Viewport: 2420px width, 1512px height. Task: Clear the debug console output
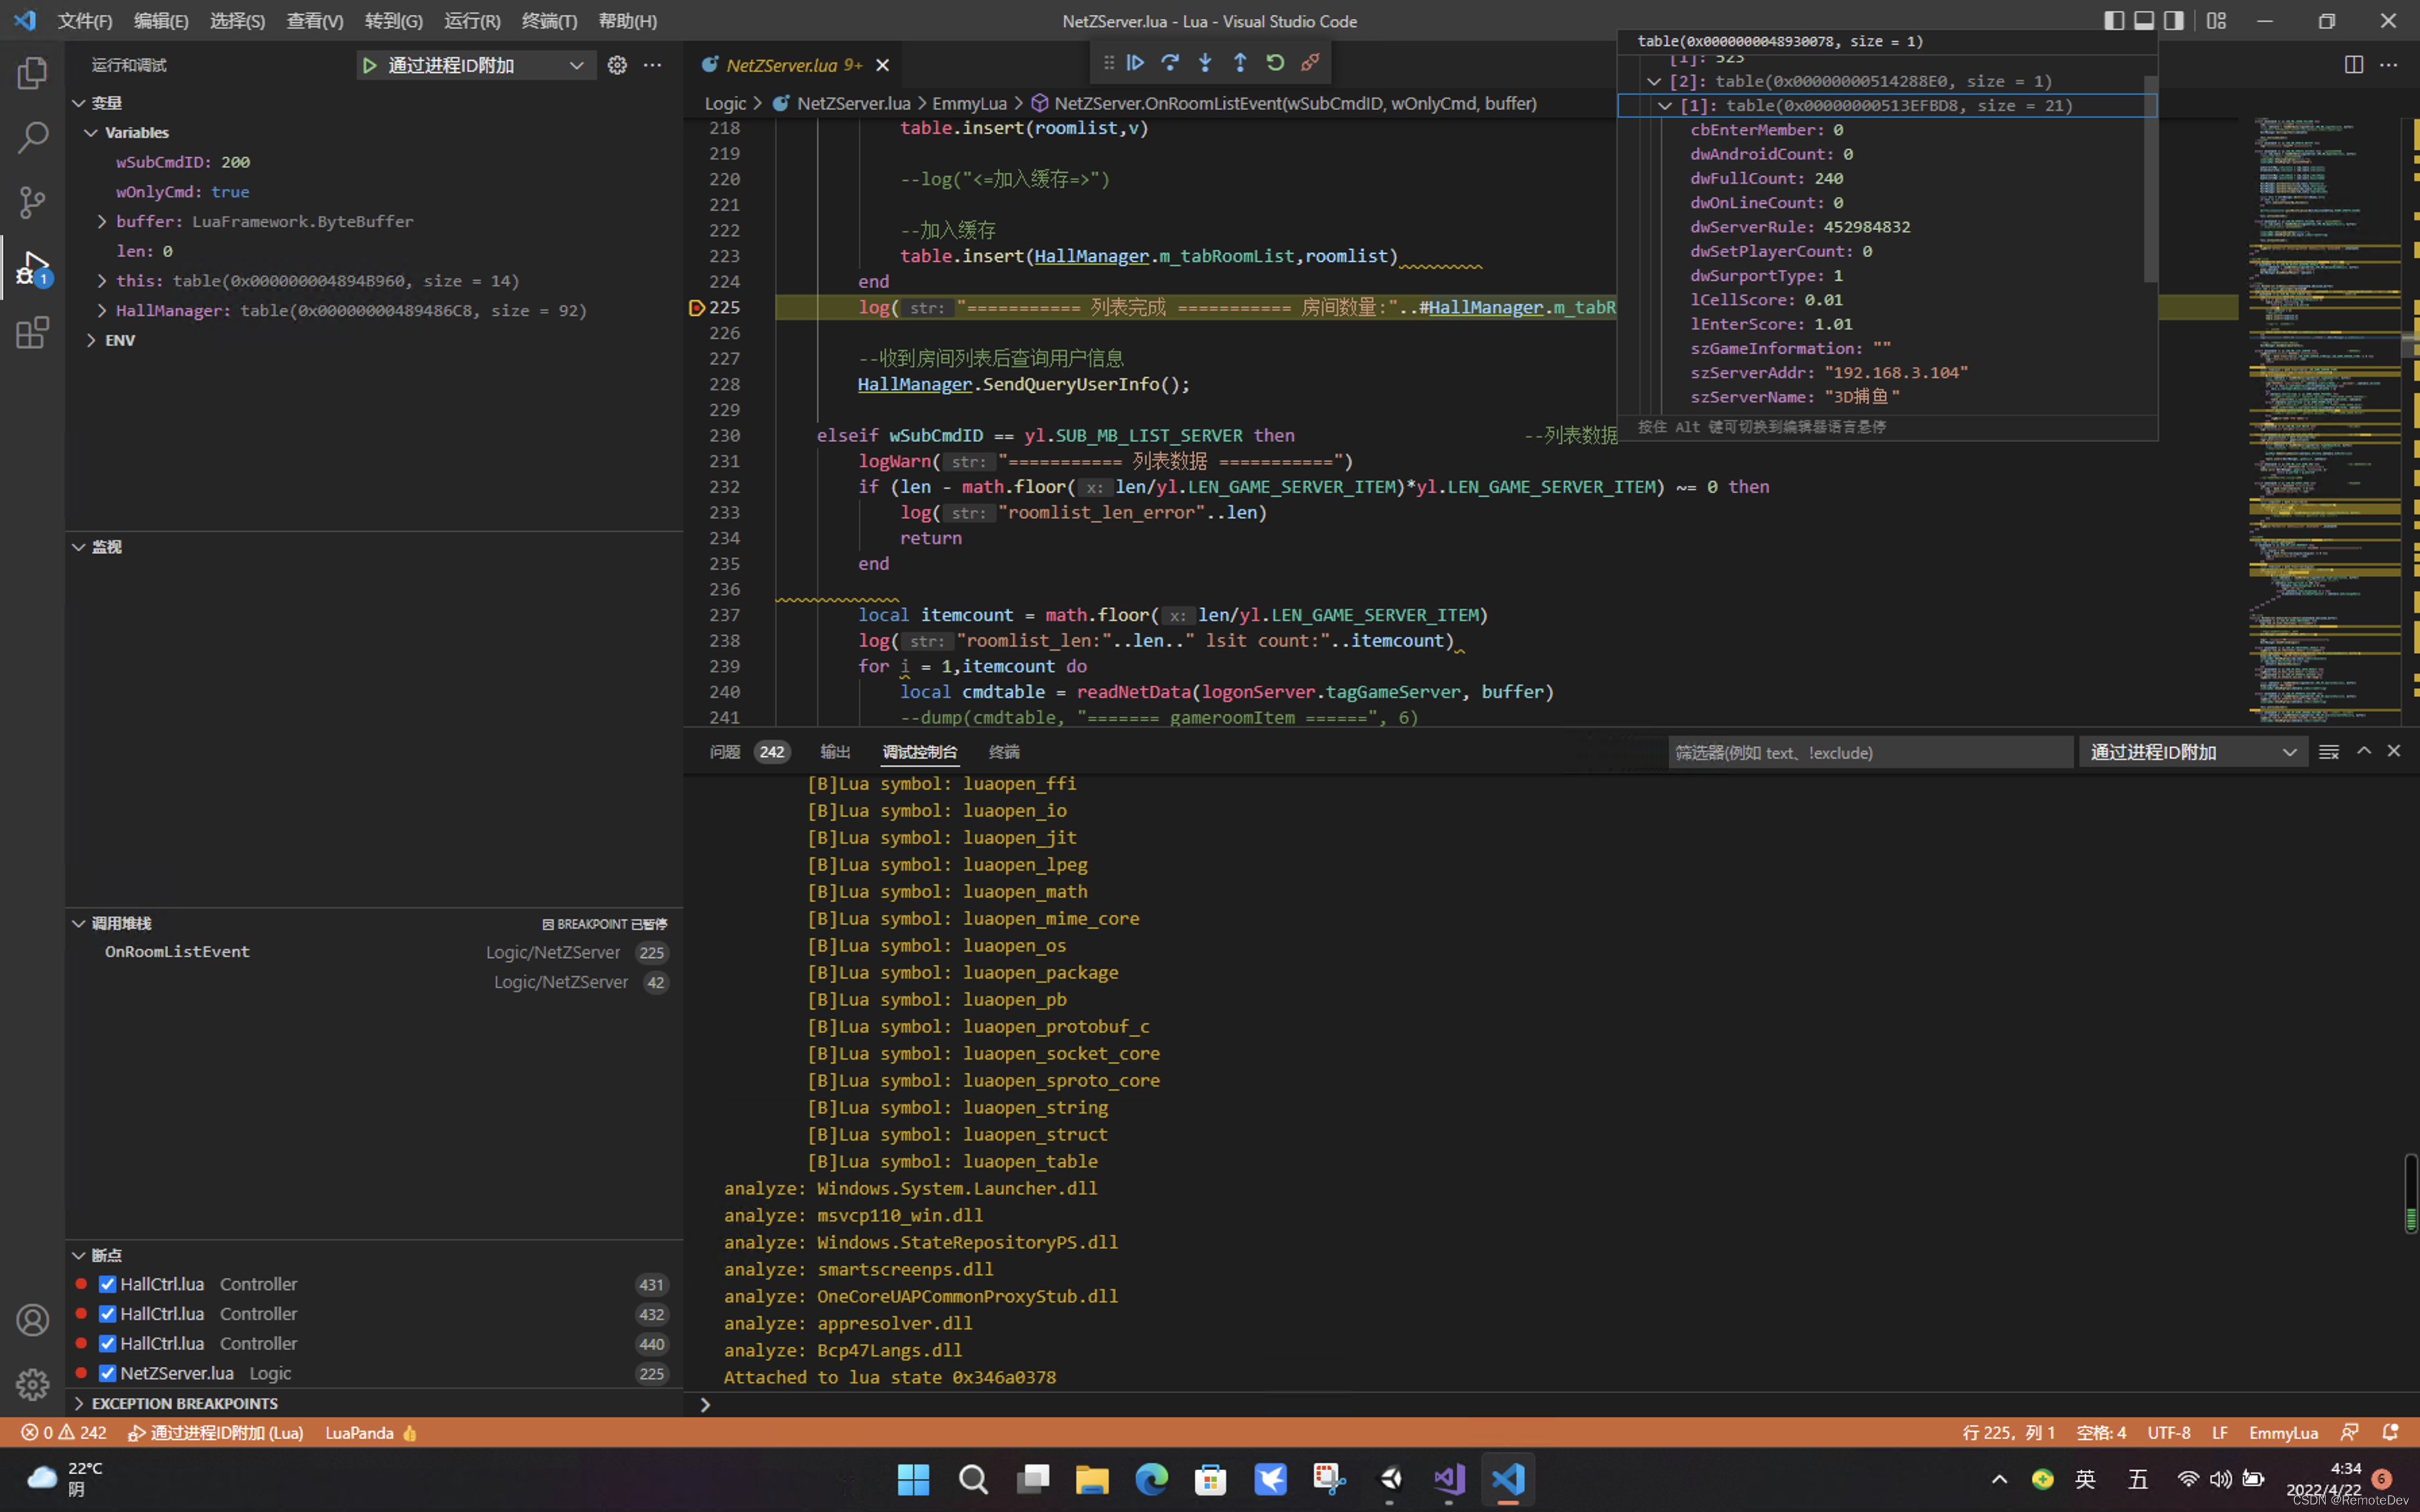pos(2329,752)
